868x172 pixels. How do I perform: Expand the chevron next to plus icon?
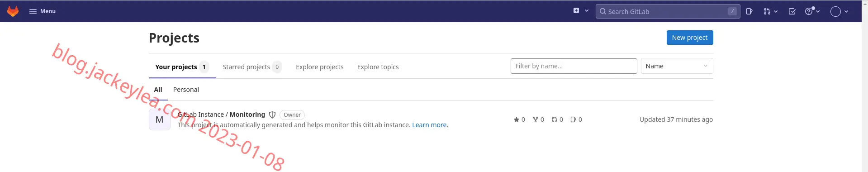(587, 10)
